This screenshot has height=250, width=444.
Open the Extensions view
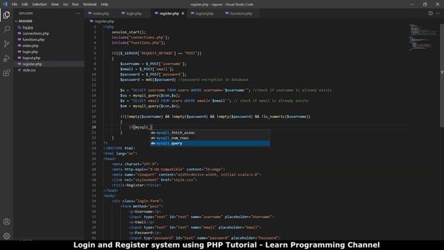(x=6, y=73)
